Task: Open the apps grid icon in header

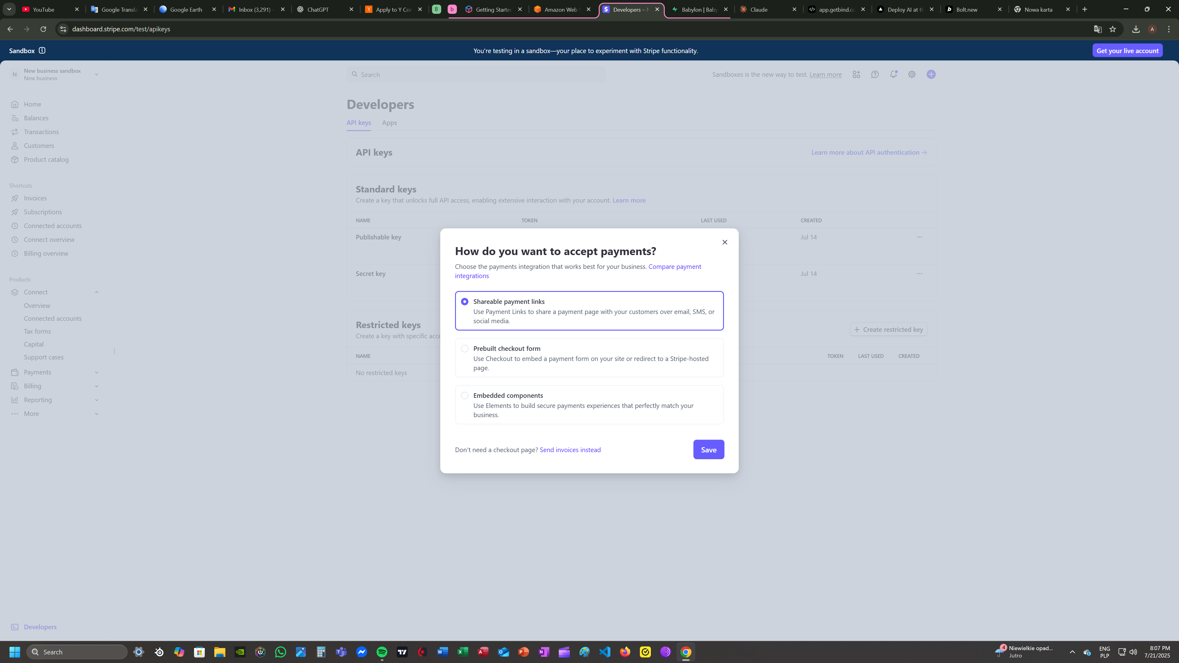Action: 856,75
